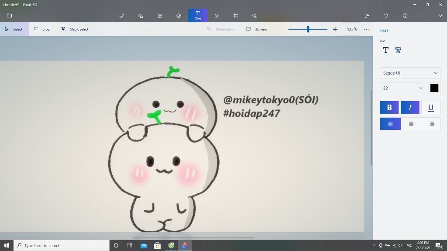Click the zoom slider handle

pos(308,29)
